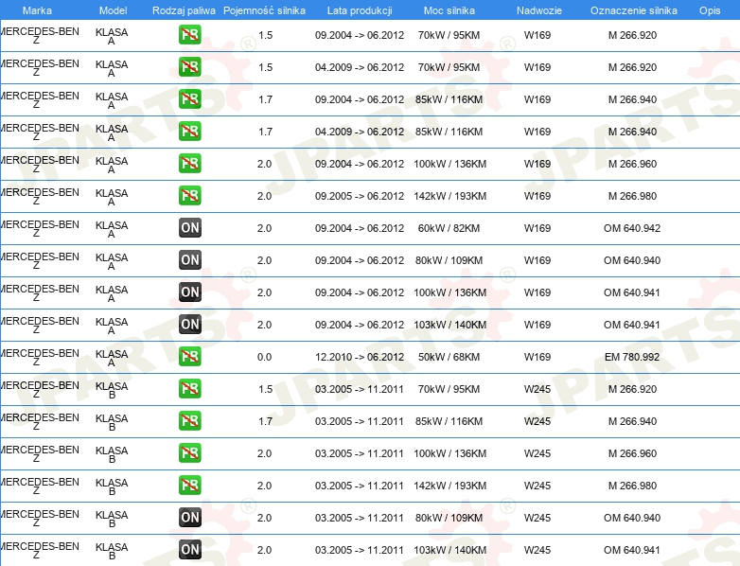Viewport: 740px width, 566px height.
Task: Click the Lata produkcji column header
Action: (360, 10)
